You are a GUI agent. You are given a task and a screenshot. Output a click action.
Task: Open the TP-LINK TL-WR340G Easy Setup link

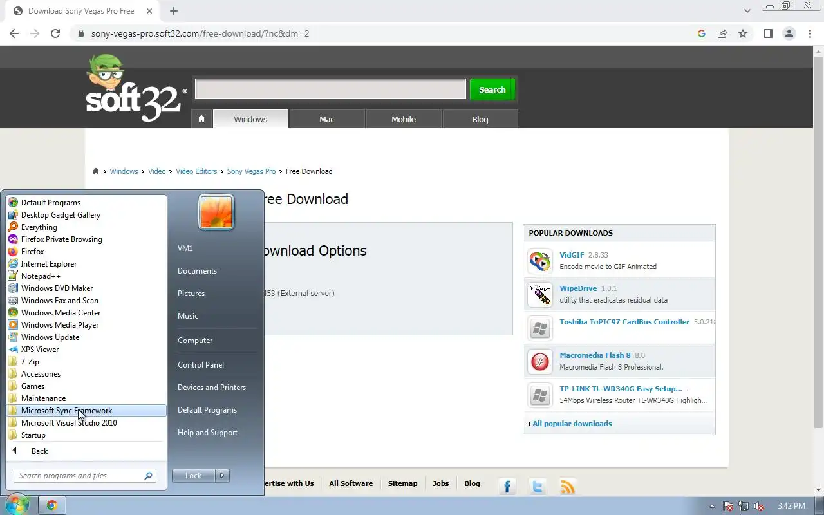tap(621, 389)
